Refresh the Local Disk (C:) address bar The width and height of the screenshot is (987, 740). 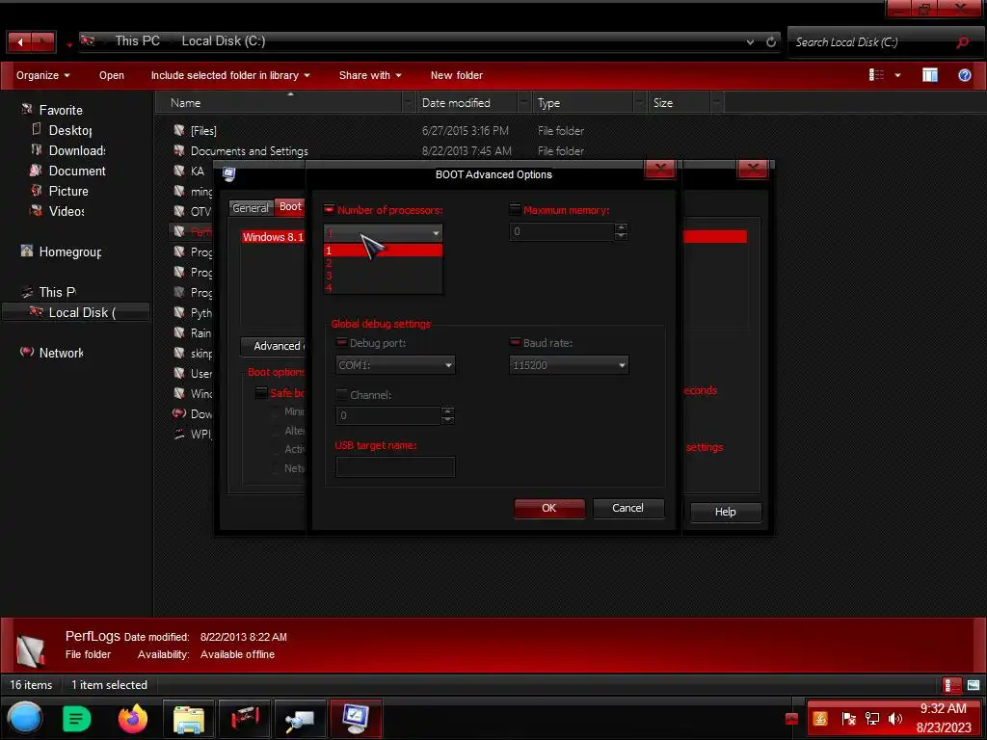tap(771, 42)
